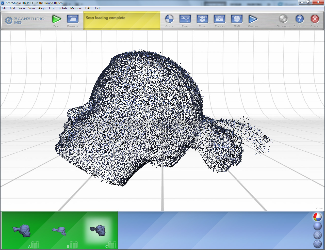Open the Help menu
The height and width of the screenshot is (250, 325).
coord(98,8)
